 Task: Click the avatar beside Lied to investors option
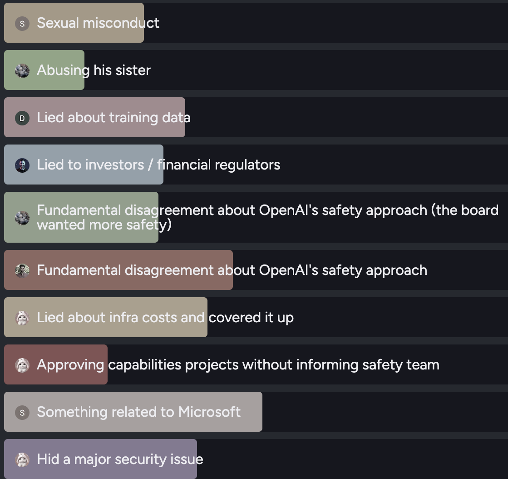(x=22, y=165)
